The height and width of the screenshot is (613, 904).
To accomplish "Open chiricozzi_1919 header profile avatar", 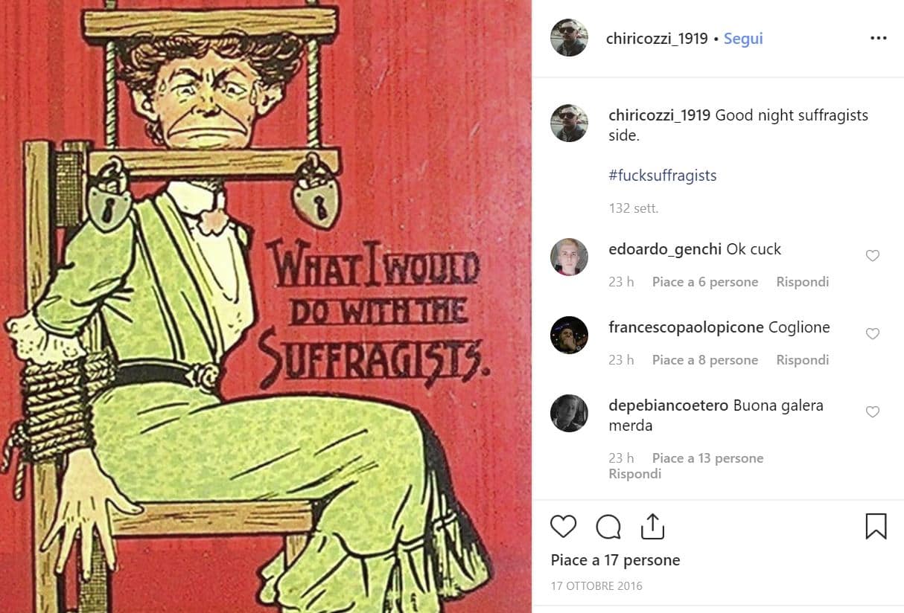I will pyautogui.click(x=569, y=38).
